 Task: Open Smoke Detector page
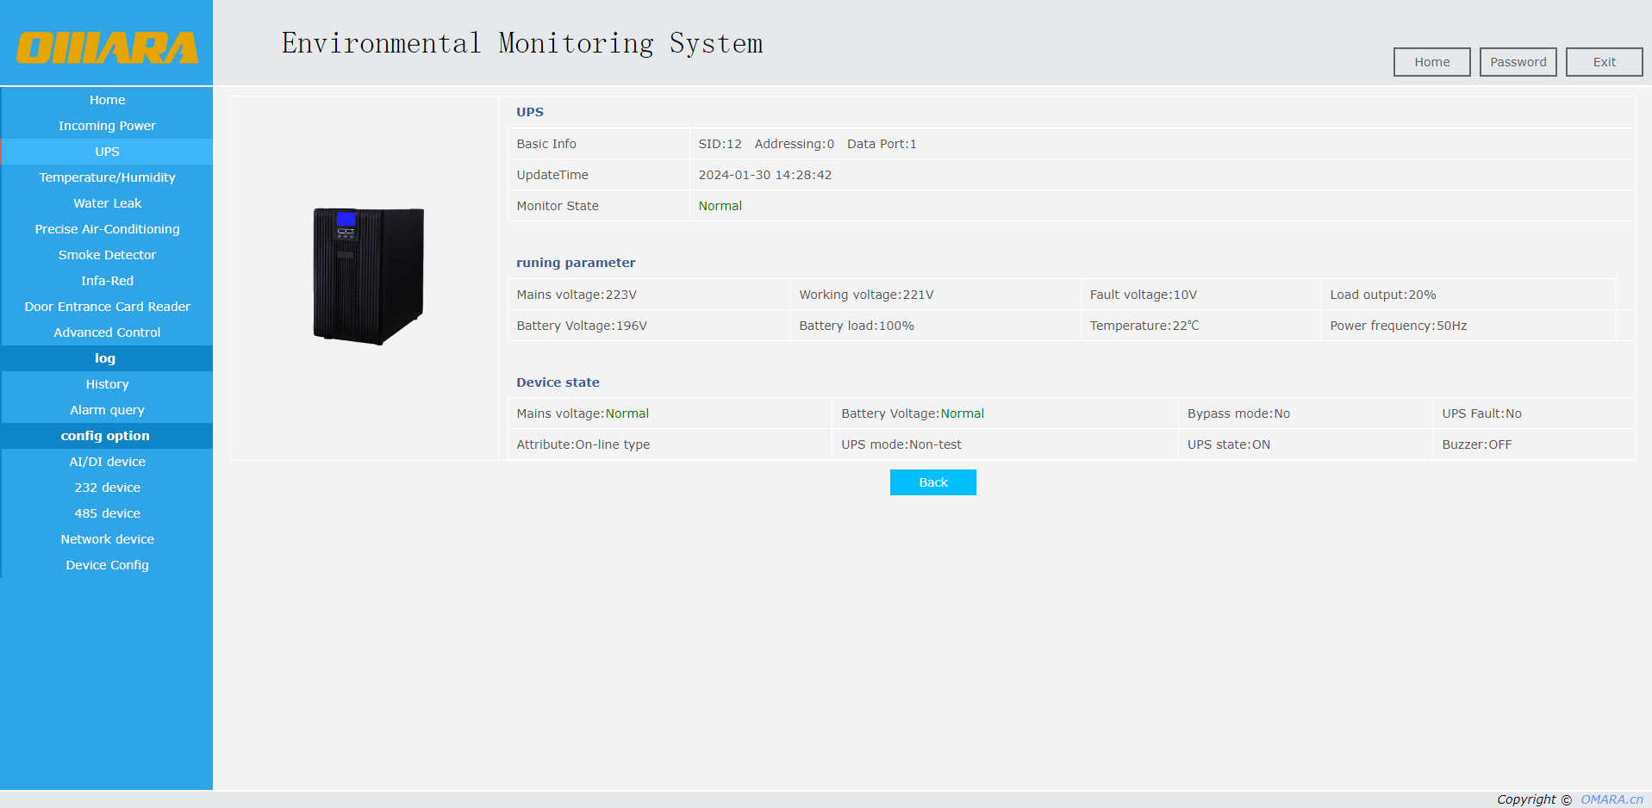[x=107, y=255]
